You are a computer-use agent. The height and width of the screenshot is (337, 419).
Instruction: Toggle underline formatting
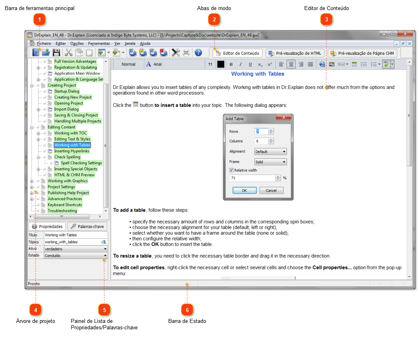pyautogui.click(x=250, y=64)
